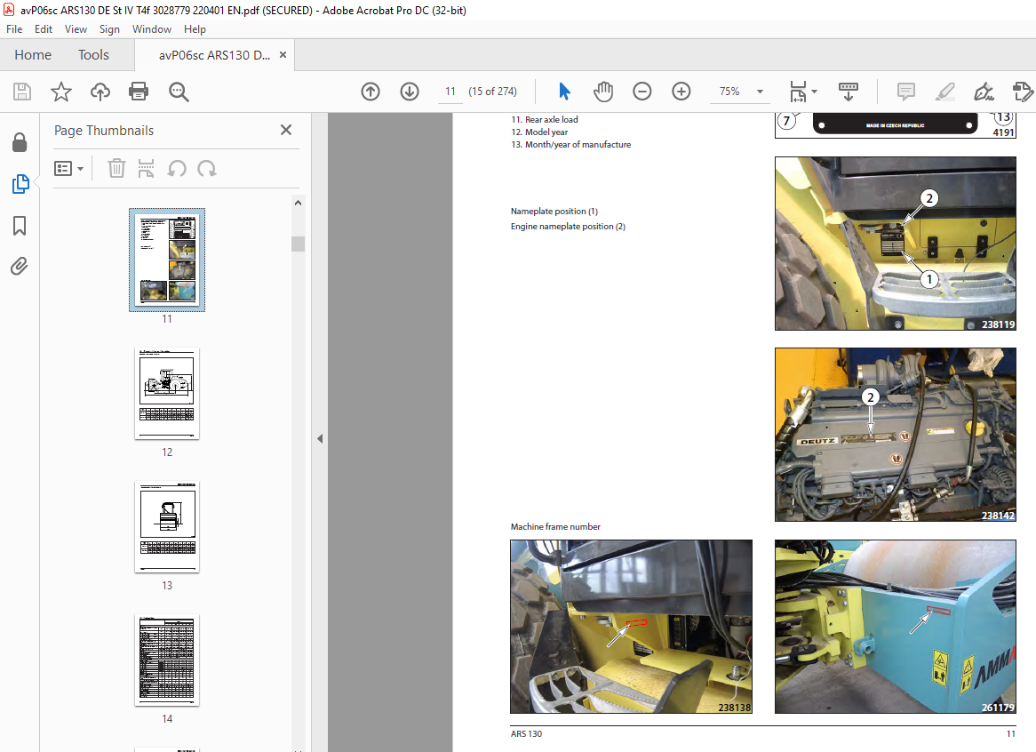The height and width of the screenshot is (752, 1036).
Task: Open the Sign menu
Action: pos(109,29)
